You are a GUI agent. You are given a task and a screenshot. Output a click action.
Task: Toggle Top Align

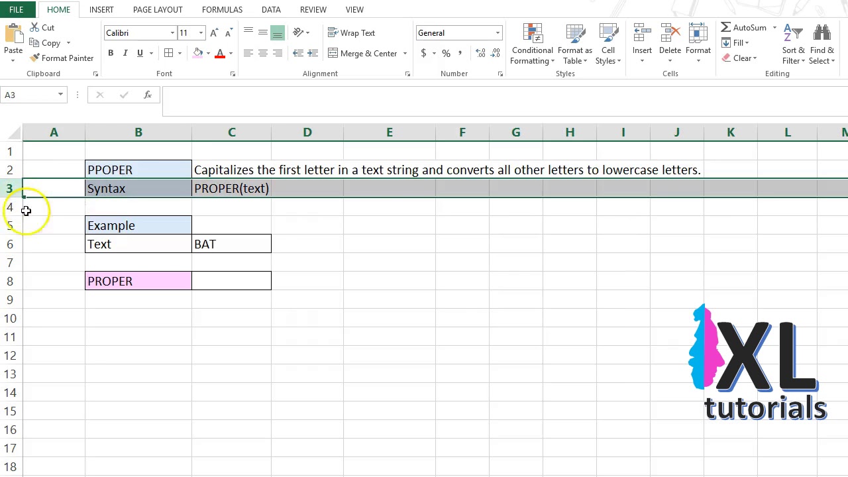point(248,32)
